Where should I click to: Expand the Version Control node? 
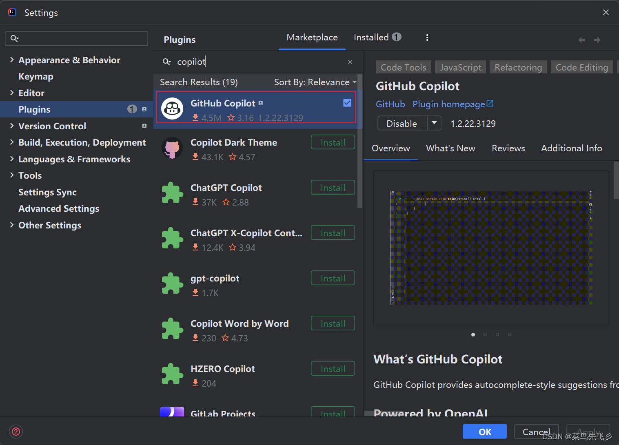pos(11,126)
